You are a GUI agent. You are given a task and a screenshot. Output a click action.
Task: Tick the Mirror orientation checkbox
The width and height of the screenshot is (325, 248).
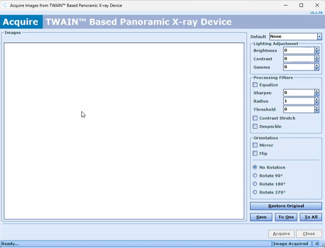tap(255, 145)
